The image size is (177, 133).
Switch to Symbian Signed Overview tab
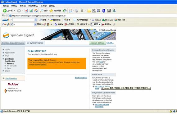point(13,43)
